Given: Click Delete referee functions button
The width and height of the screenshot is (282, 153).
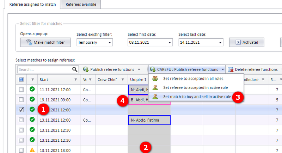Looking at the screenshot, I should 253,69.
